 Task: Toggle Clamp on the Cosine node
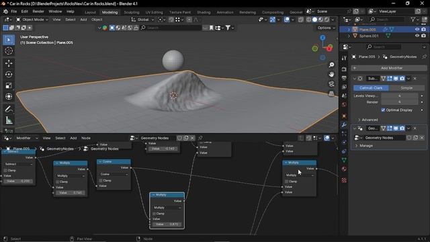click(x=101, y=181)
